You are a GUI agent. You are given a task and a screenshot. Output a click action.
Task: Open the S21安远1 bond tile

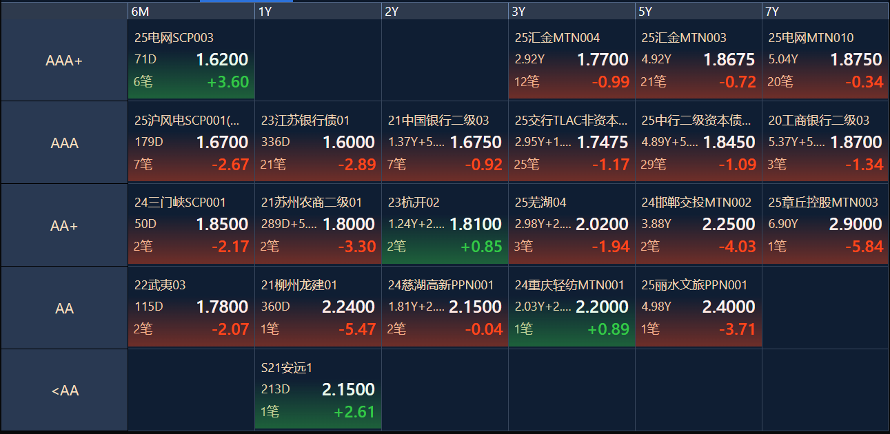click(318, 389)
